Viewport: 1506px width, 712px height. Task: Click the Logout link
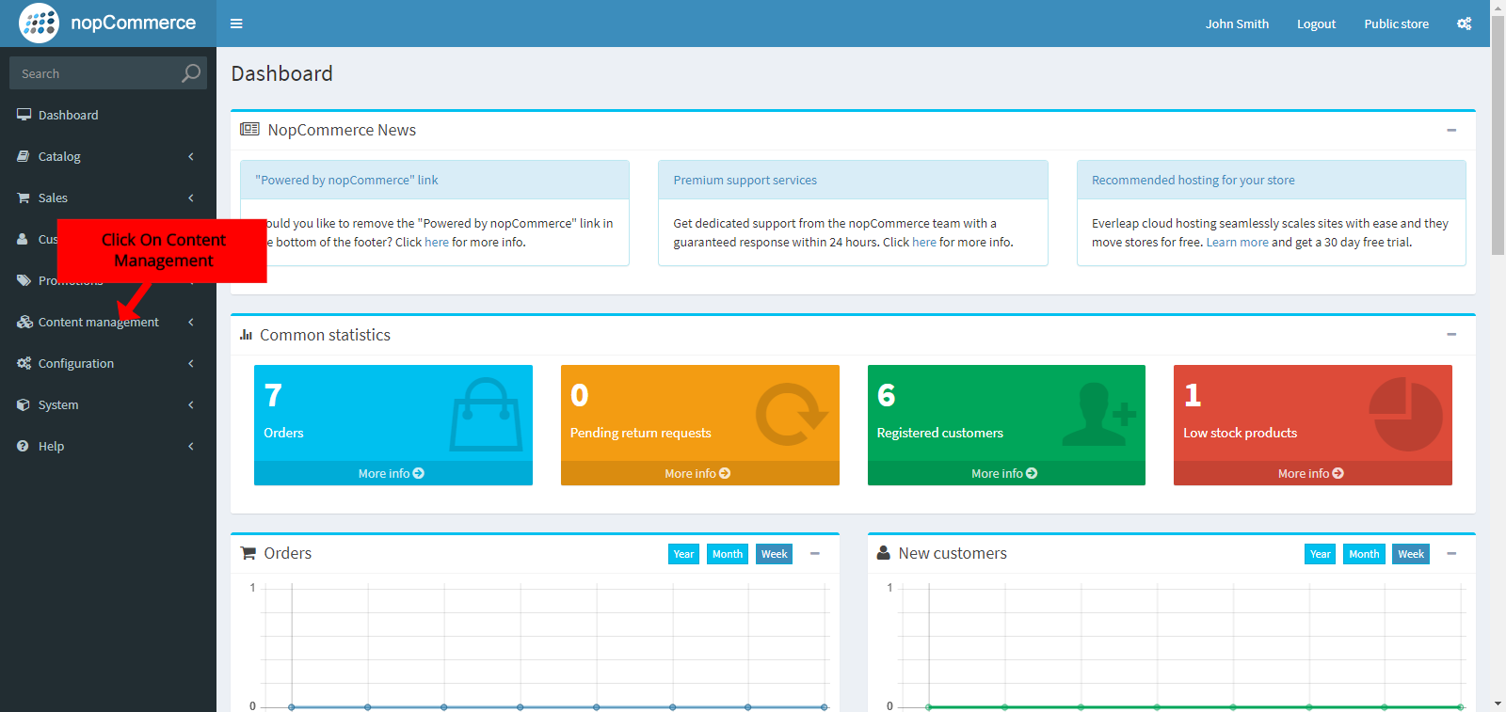[1316, 24]
